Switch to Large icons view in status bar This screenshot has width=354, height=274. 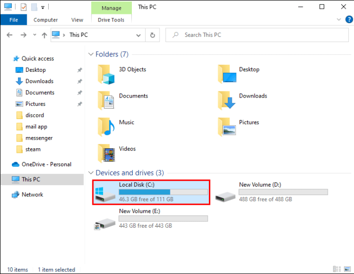pyautogui.click(x=347, y=269)
